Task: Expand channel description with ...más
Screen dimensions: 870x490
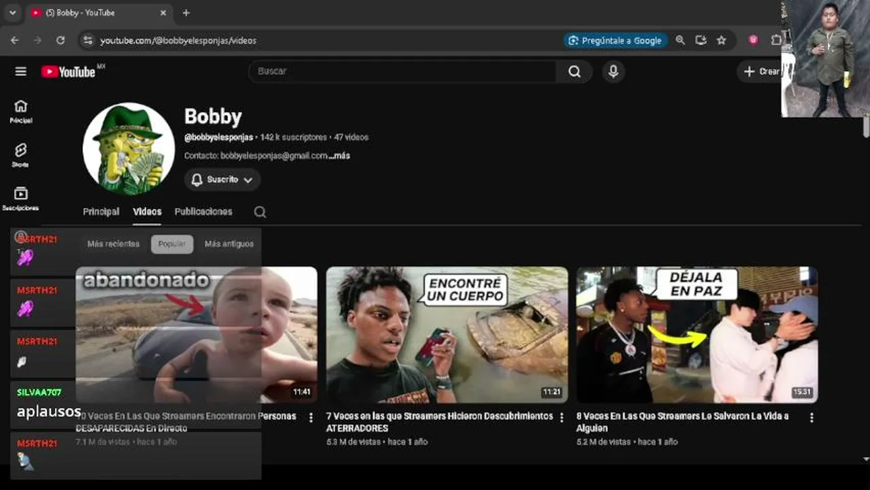Action: pyautogui.click(x=338, y=156)
